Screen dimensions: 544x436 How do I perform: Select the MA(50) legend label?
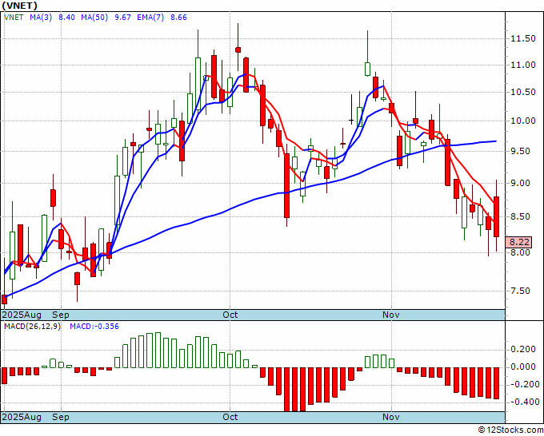pyautogui.click(x=94, y=18)
